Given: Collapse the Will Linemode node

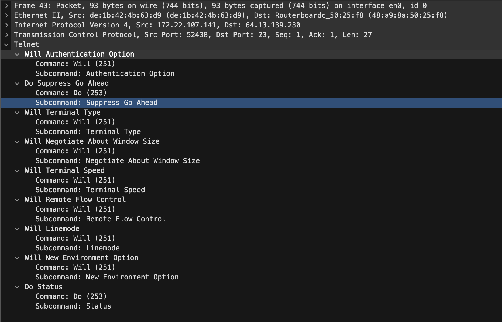Looking at the screenshot, I should 17,229.
